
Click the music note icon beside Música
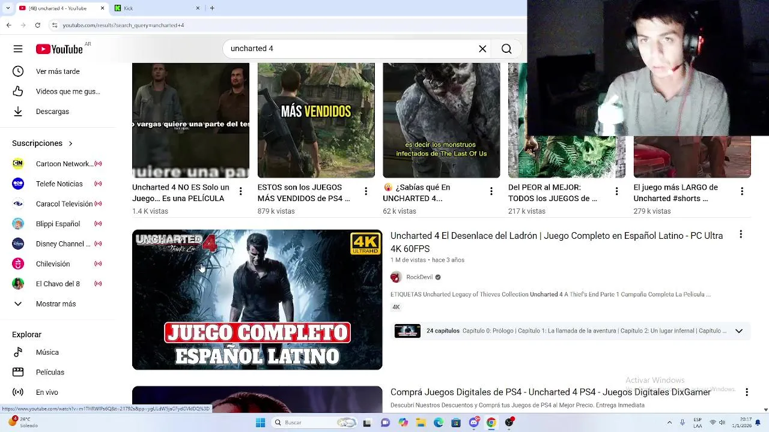[18, 352]
